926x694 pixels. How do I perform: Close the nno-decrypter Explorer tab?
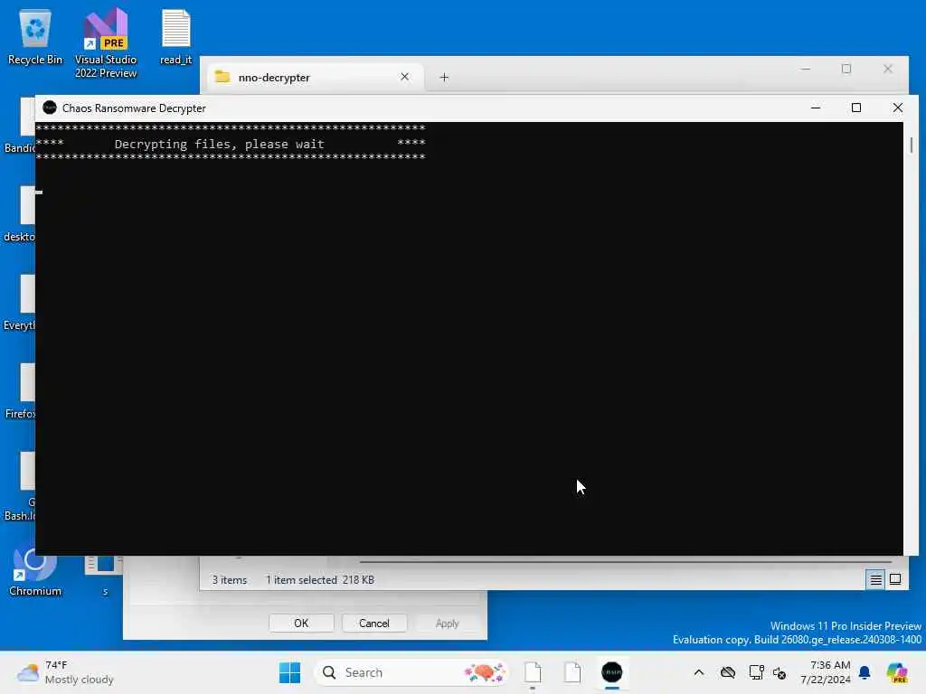[404, 77]
